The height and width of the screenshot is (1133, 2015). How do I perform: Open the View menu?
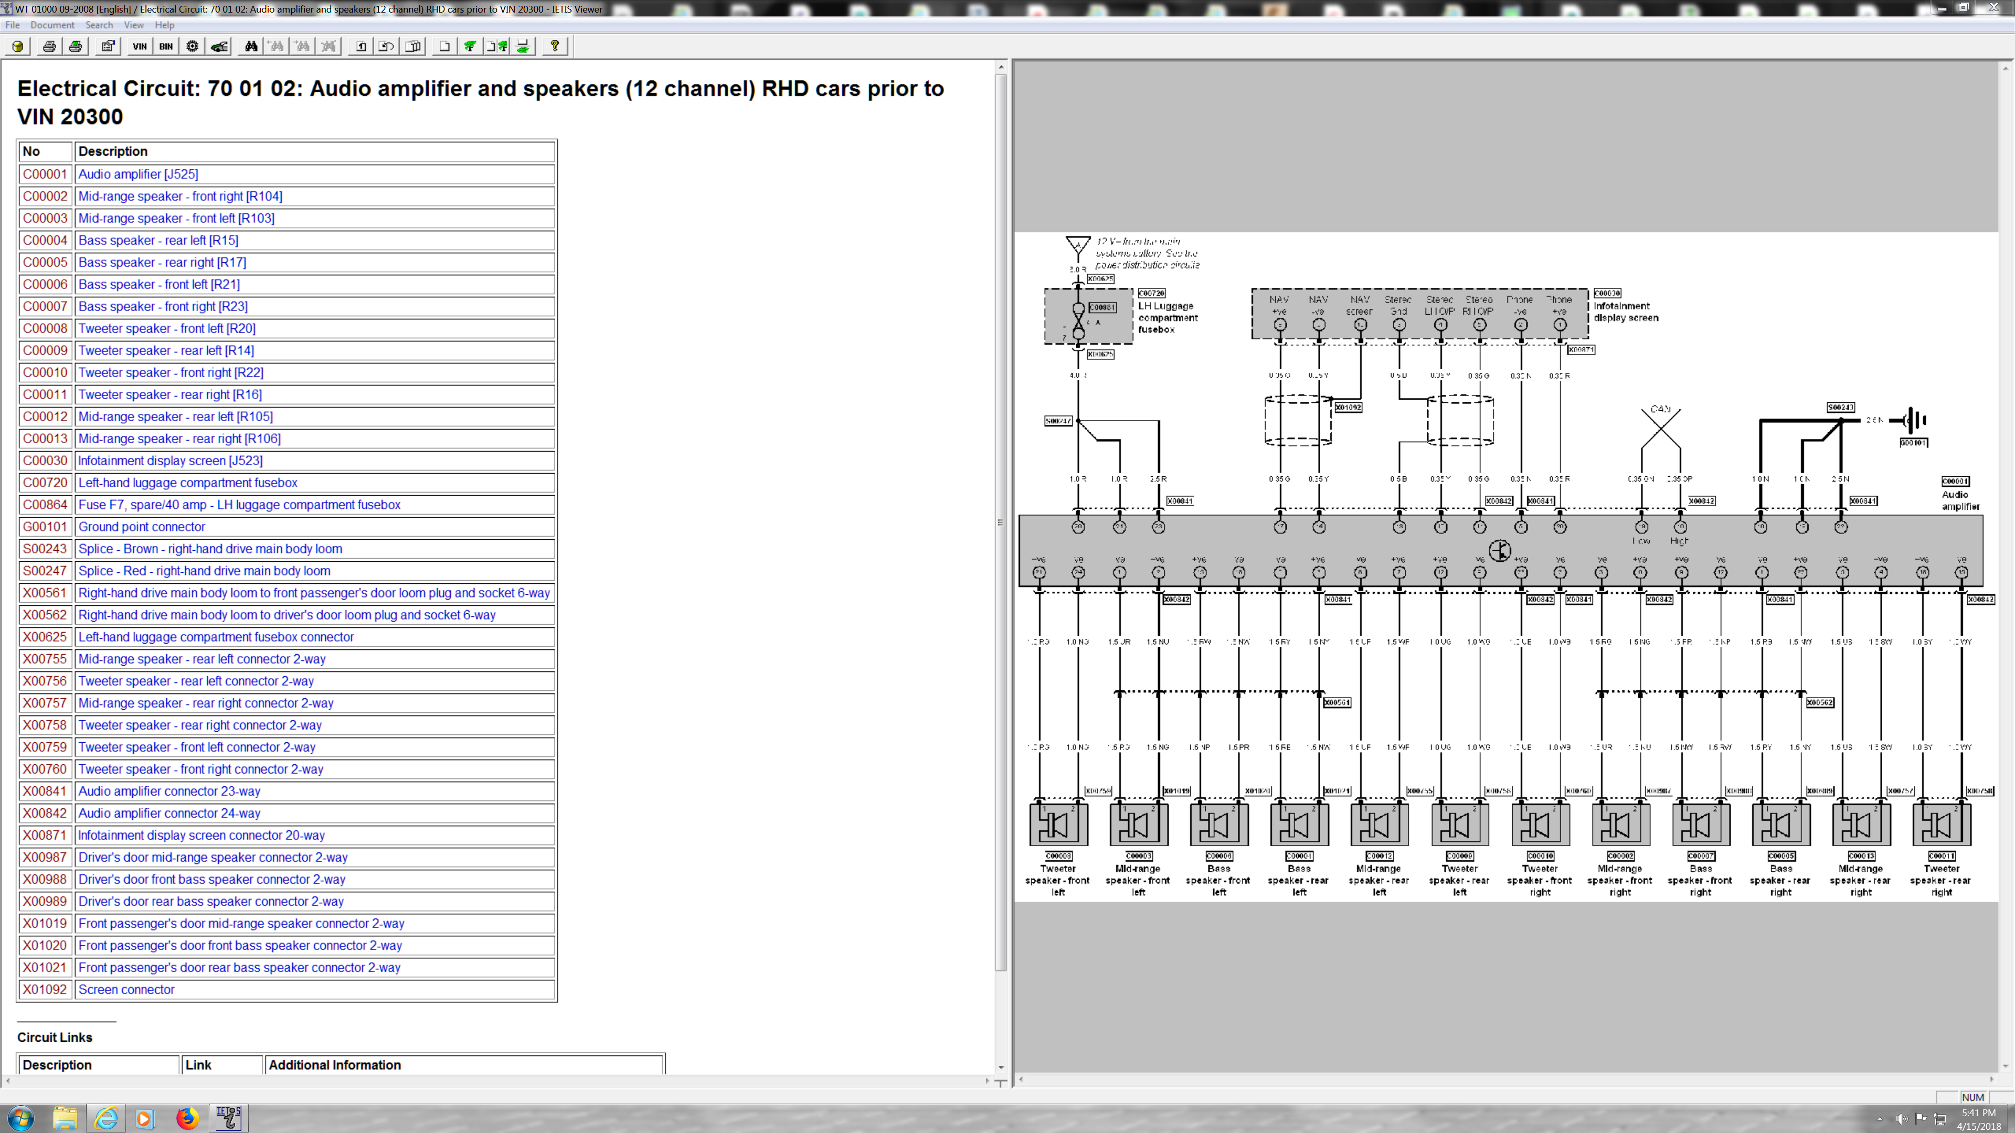134,25
